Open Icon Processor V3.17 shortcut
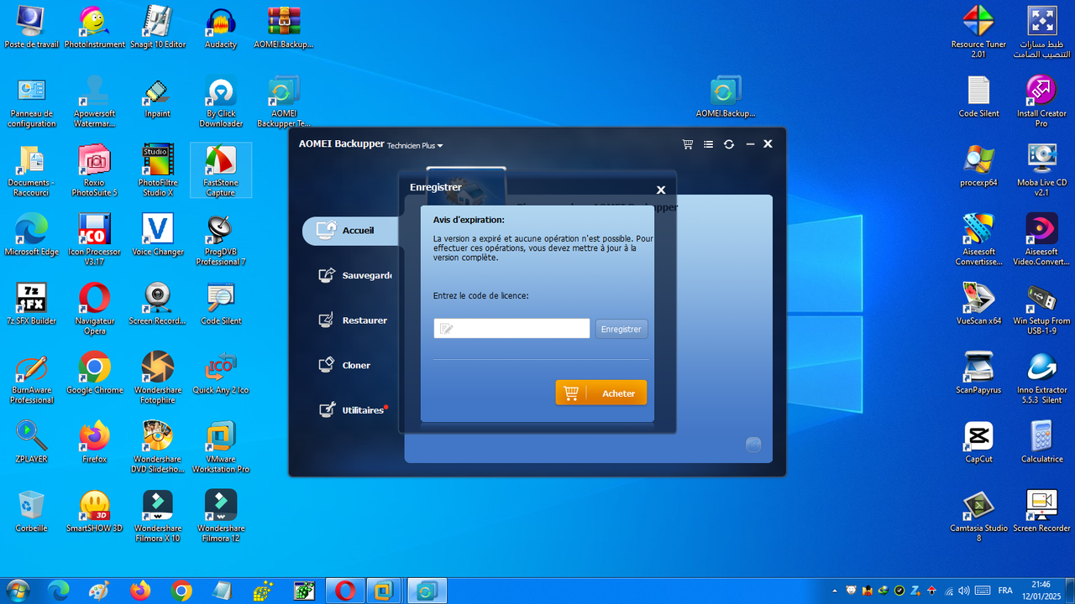Image resolution: width=1075 pixels, height=604 pixels. click(95, 240)
